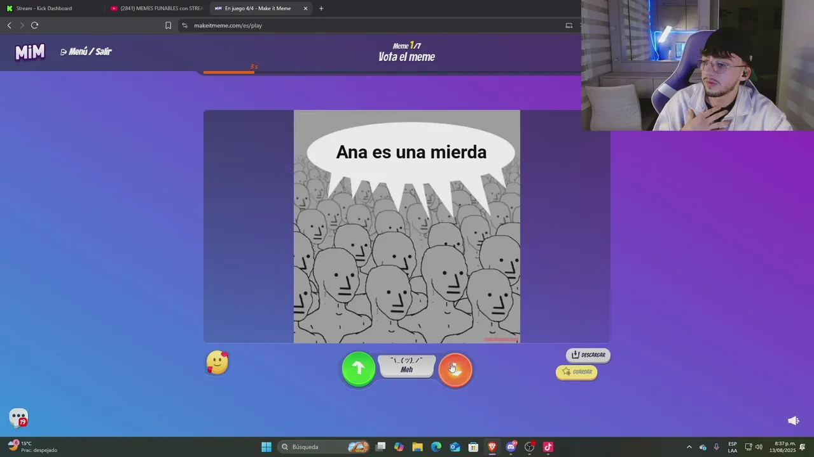This screenshot has width=814, height=457.
Task: Downvote the meme with orange button
Action: pyautogui.click(x=455, y=369)
